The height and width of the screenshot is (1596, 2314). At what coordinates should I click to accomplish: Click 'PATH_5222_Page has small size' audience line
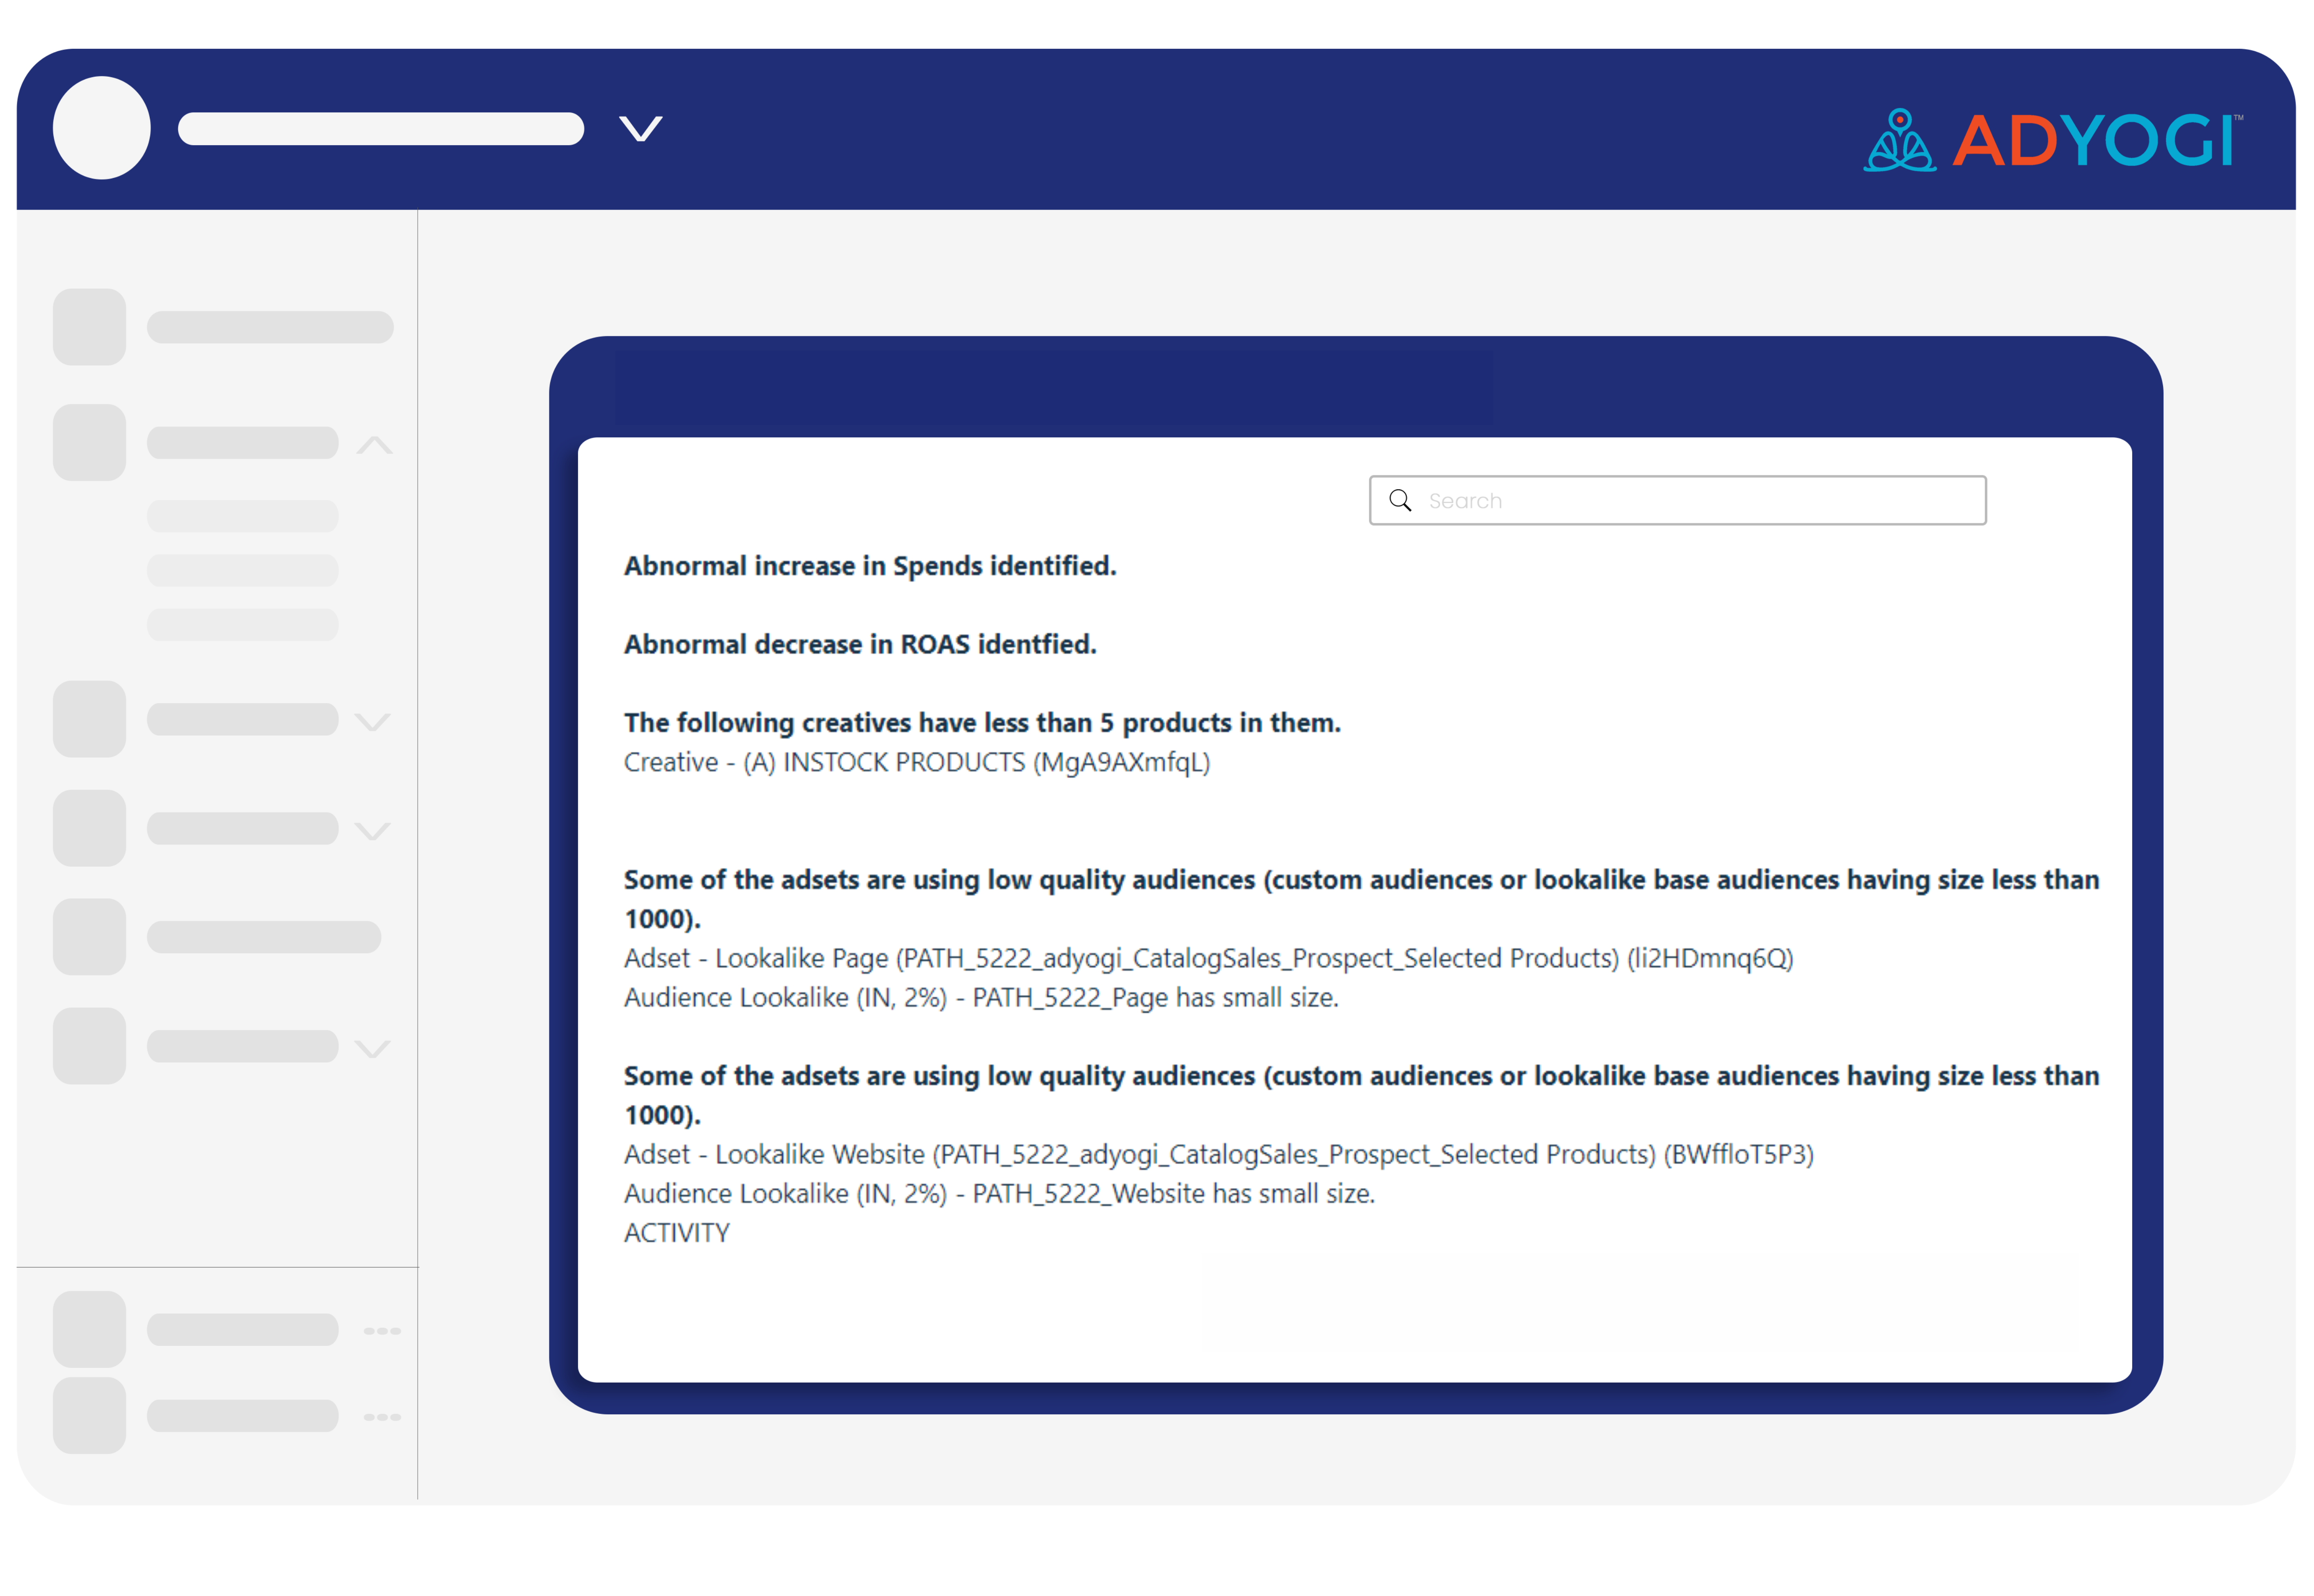click(x=981, y=997)
